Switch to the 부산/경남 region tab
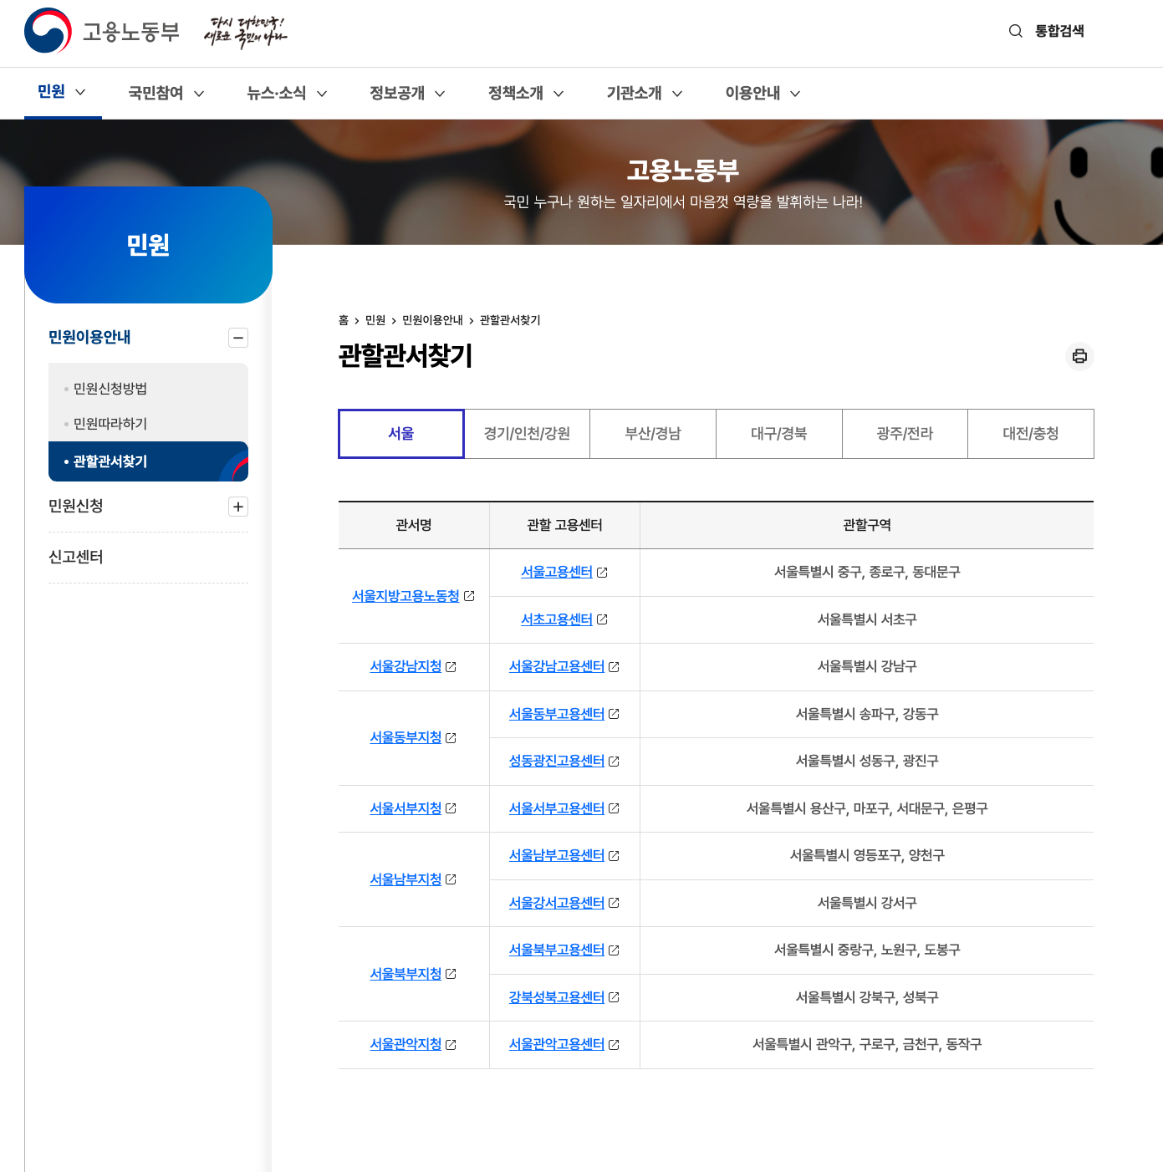This screenshot has width=1163, height=1172. (653, 433)
